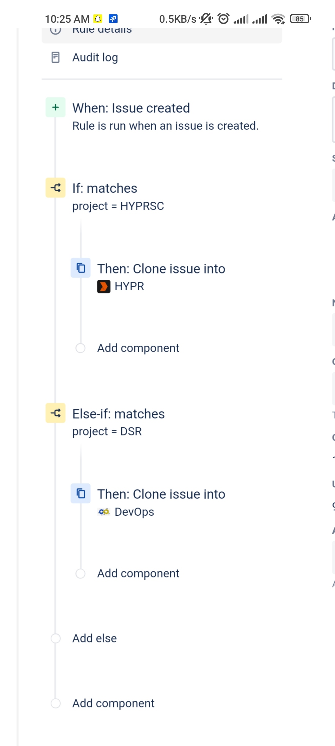Image resolution: width=335 pixels, height=746 pixels.
Task: Click the DevOps project avatar icon
Action: tap(104, 512)
